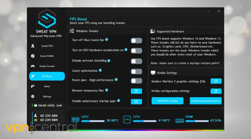Close the Sweat VPN window

click(219, 11)
